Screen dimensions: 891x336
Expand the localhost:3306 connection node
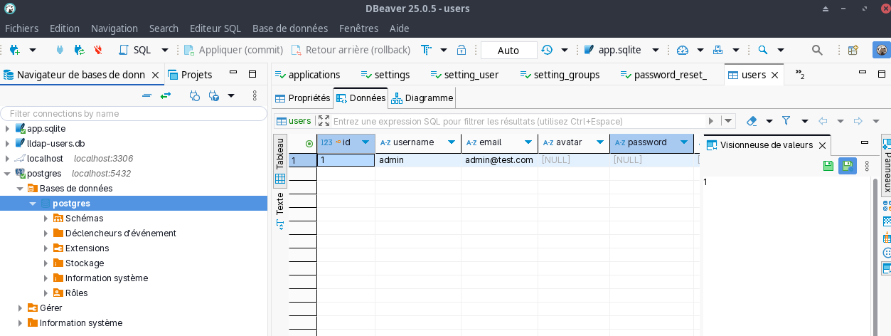8,159
